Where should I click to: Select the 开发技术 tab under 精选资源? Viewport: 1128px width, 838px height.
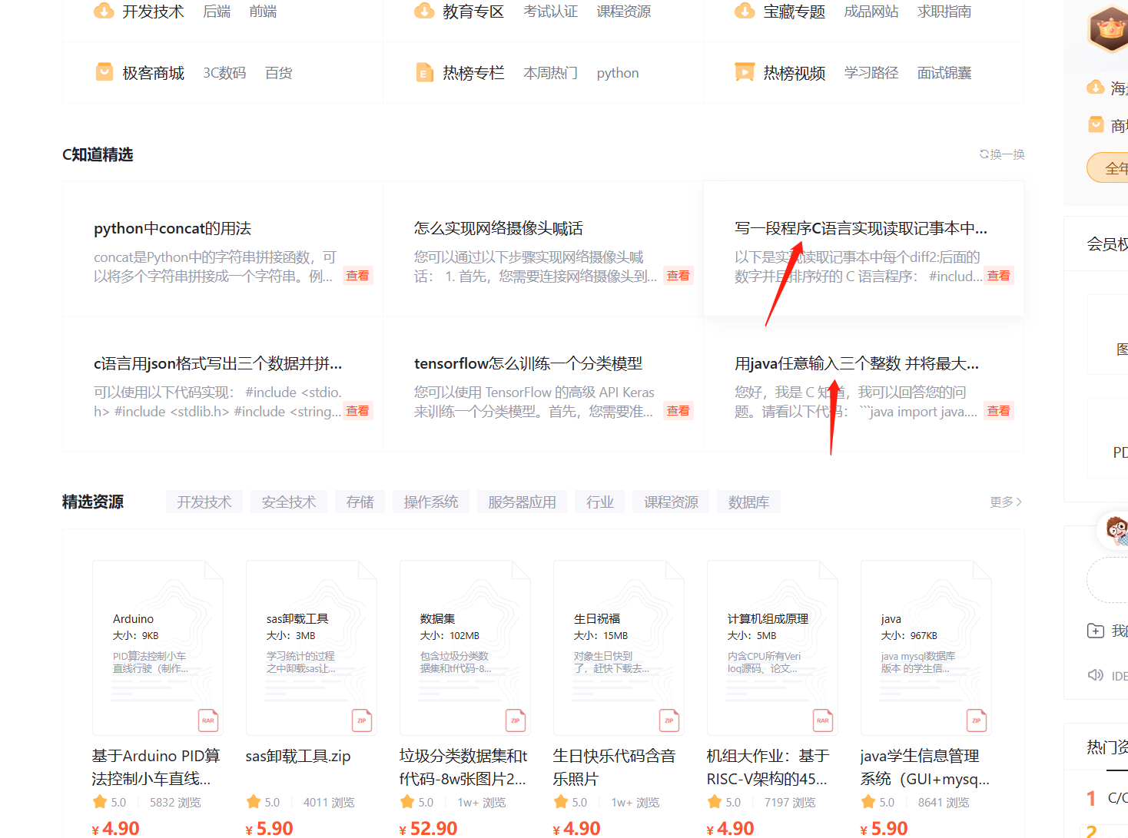[204, 502]
